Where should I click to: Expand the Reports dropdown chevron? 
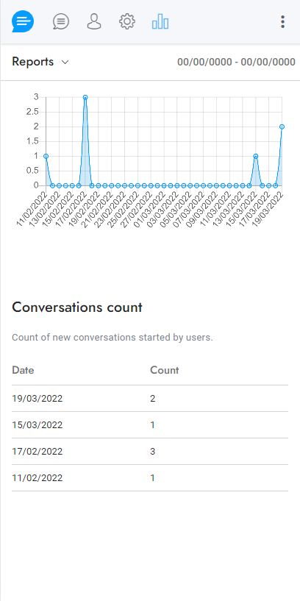(x=65, y=62)
